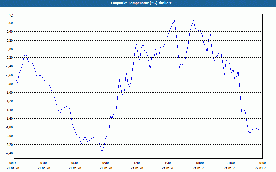Choose the -2,20 y-axis label

[9, 144]
